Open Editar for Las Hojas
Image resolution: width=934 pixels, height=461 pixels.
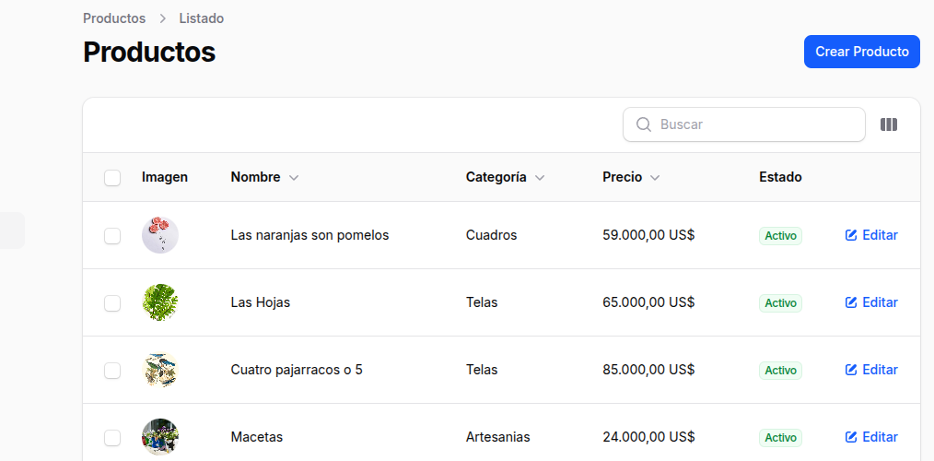[x=871, y=302]
